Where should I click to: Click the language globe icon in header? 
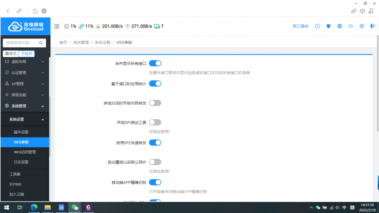(x=340, y=26)
